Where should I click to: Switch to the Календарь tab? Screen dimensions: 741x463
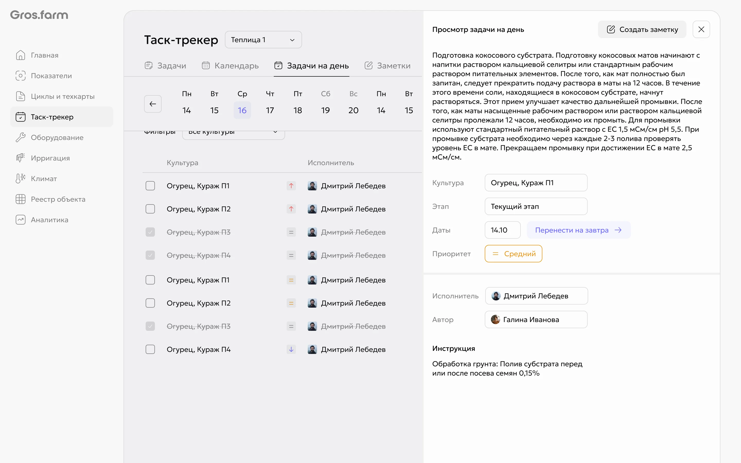pos(230,66)
